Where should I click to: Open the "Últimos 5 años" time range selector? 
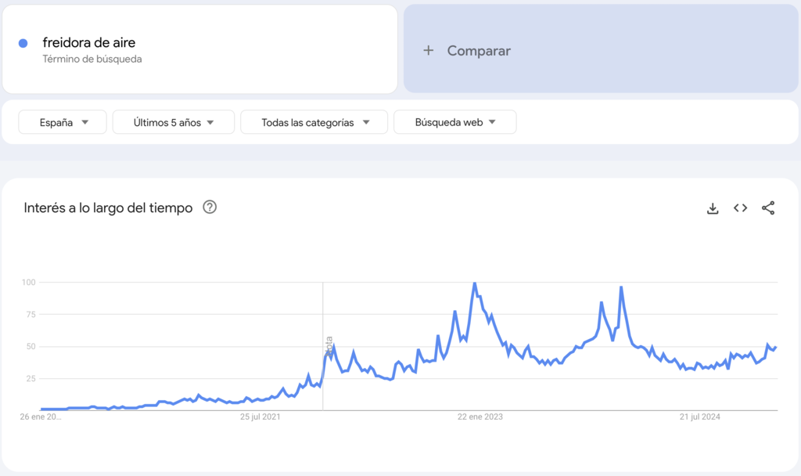(x=173, y=121)
